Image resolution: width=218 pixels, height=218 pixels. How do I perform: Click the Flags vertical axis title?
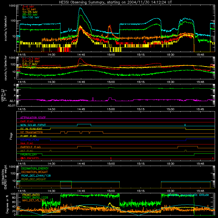pyautogui.click(x=11, y=136)
